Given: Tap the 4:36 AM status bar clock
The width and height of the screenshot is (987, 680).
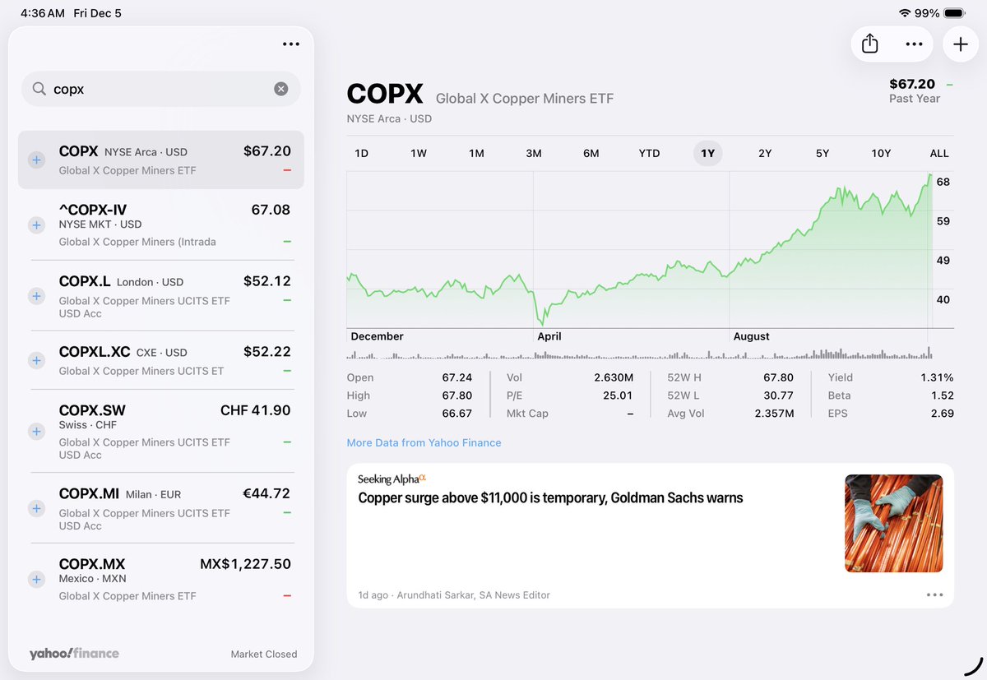Looking at the screenshot, I should click(42, 13).
